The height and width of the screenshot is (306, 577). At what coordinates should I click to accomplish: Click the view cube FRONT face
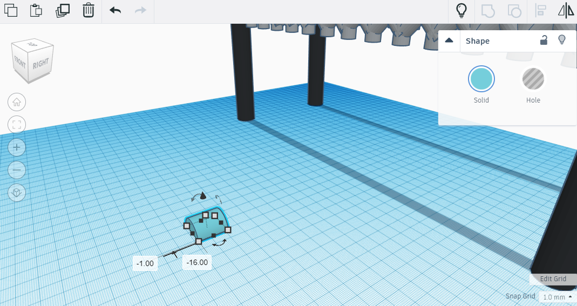20,63
